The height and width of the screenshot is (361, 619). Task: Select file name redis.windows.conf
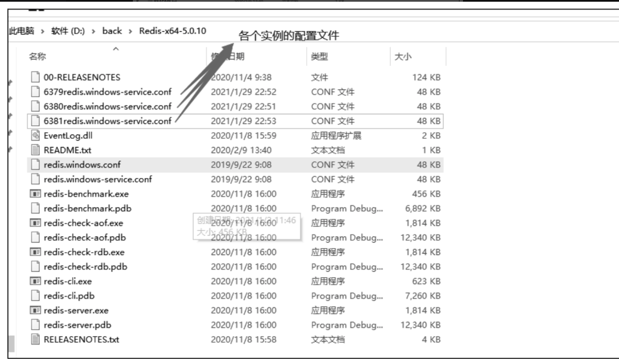tap(82, 165)
